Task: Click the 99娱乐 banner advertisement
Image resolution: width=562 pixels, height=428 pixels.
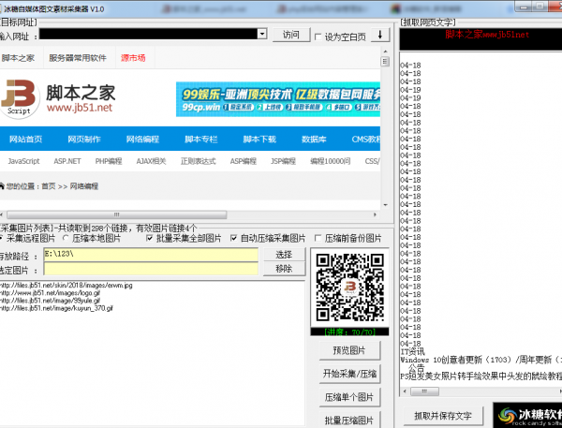Action: [278, 98]
